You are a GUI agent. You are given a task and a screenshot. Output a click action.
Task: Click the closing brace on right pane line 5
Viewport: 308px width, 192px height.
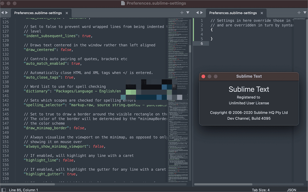point(212,39)
